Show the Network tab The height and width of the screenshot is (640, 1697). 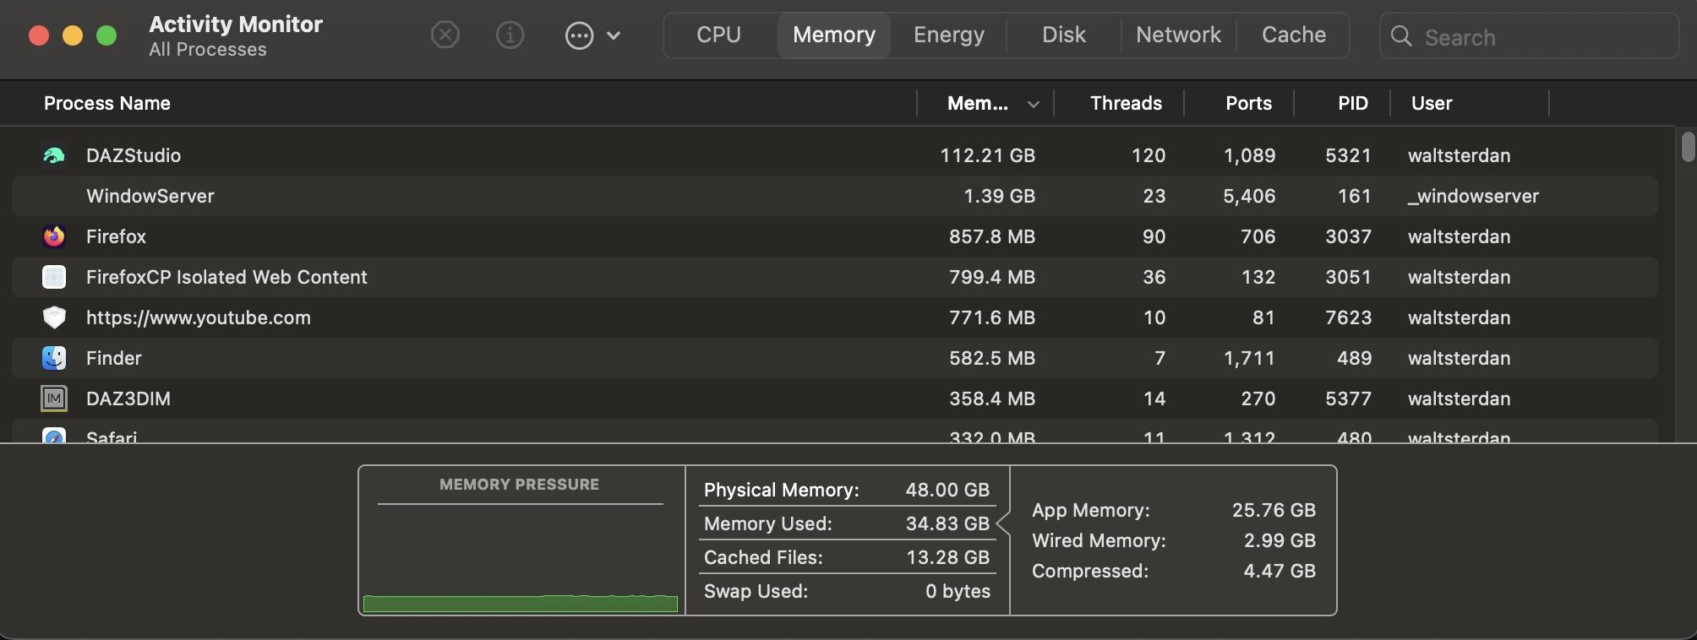1178,35
